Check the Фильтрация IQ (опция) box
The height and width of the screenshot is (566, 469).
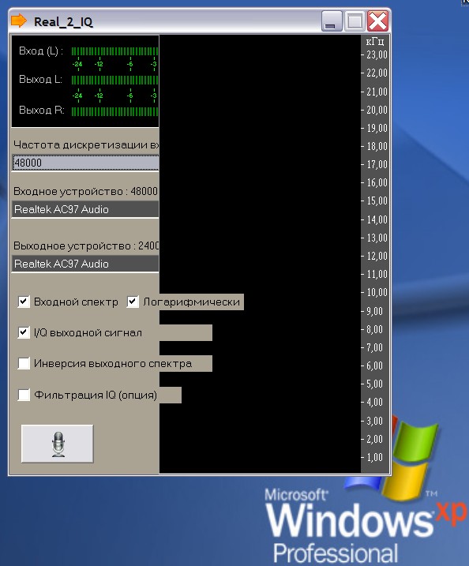[x=24, y=395]
